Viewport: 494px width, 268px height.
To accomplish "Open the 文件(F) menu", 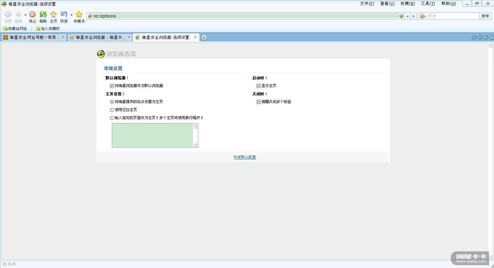I will [x=367, y=4].
